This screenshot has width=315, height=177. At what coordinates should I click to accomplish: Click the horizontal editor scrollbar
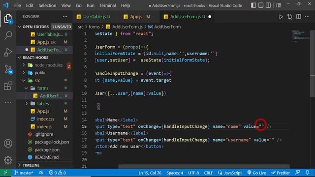(x=204, y=166)
